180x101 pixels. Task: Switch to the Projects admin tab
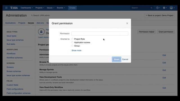22,23
